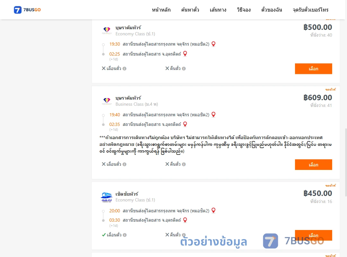This screenshot has width=347, height=257.
Task: Click map pin beside 03:30 arrival station
Action: coord(185,220)
